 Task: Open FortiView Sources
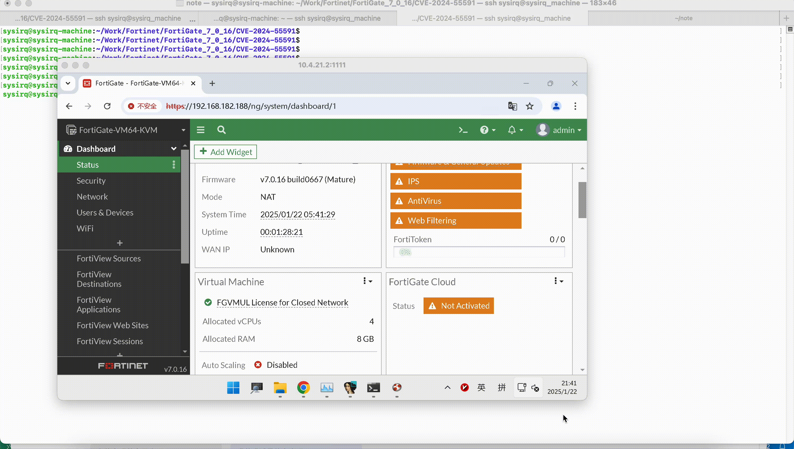pos(109,259)
